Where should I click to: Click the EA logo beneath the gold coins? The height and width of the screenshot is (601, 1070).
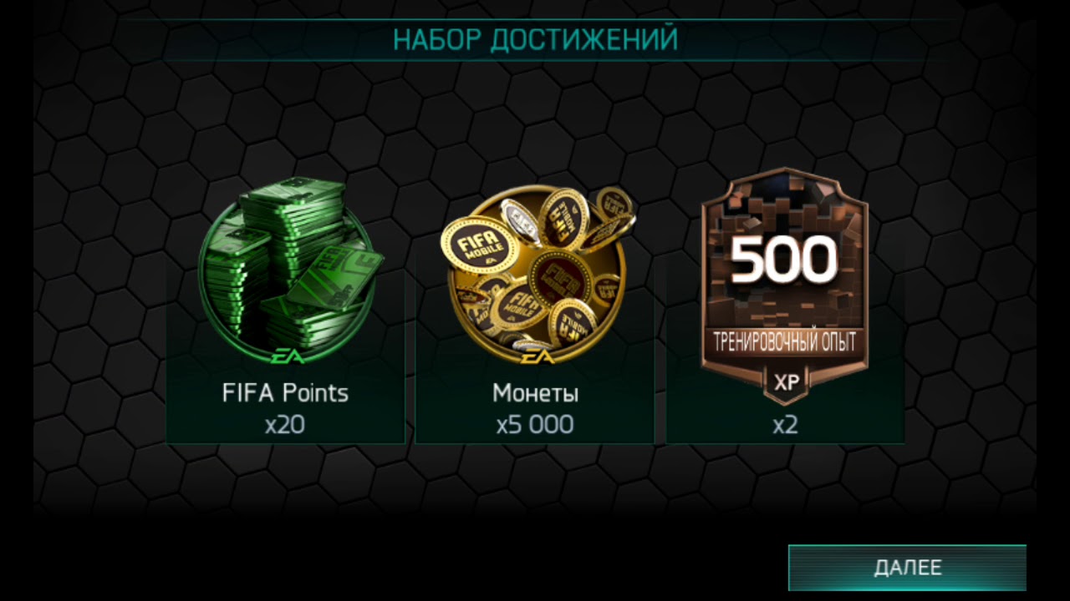(x=535, y=356)
